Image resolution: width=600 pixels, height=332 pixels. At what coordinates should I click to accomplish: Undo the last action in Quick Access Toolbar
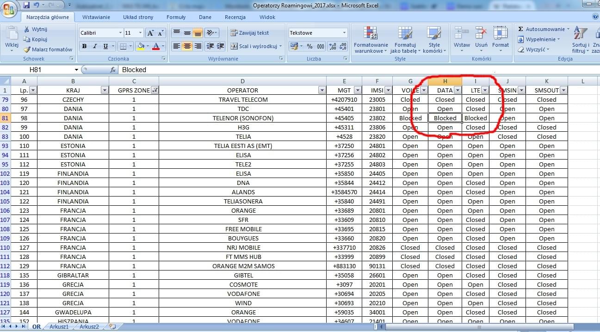[x=37, y=6]
